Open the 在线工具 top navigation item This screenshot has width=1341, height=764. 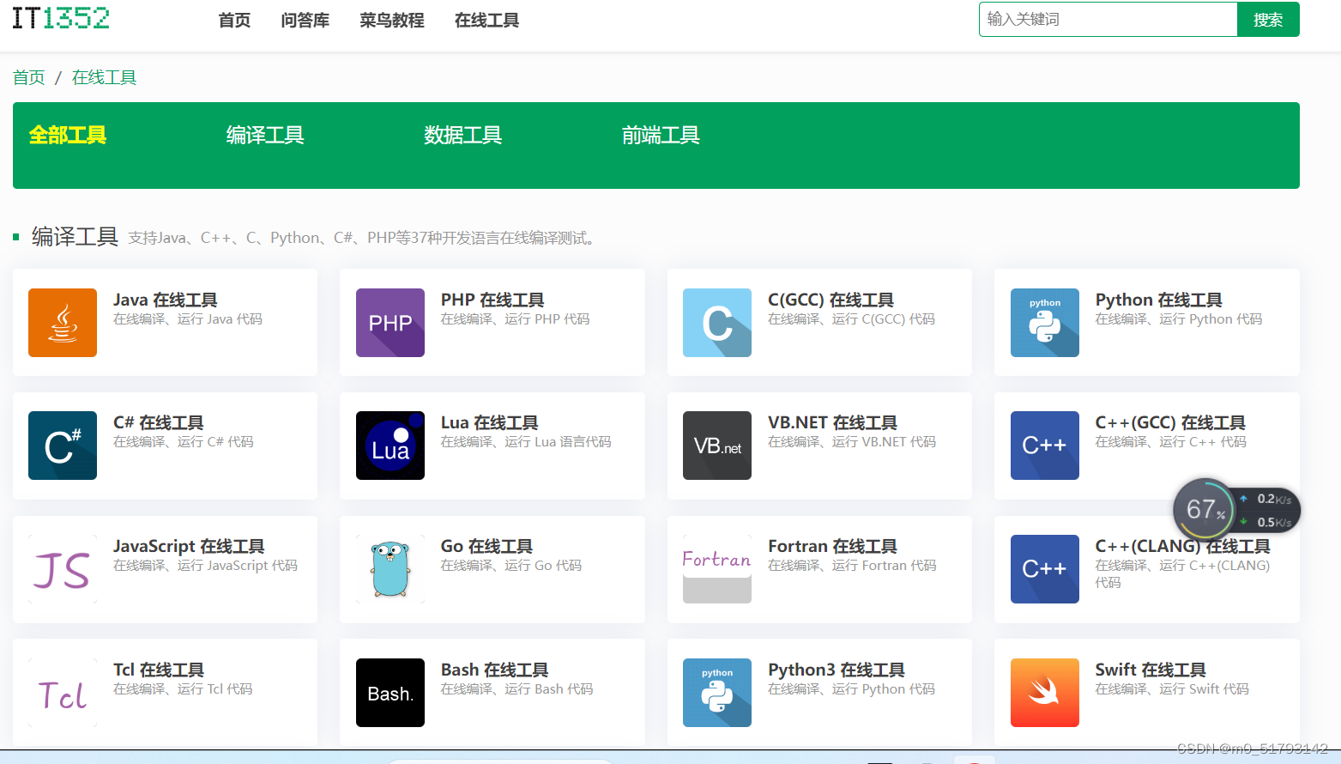(x=486, y=20)
